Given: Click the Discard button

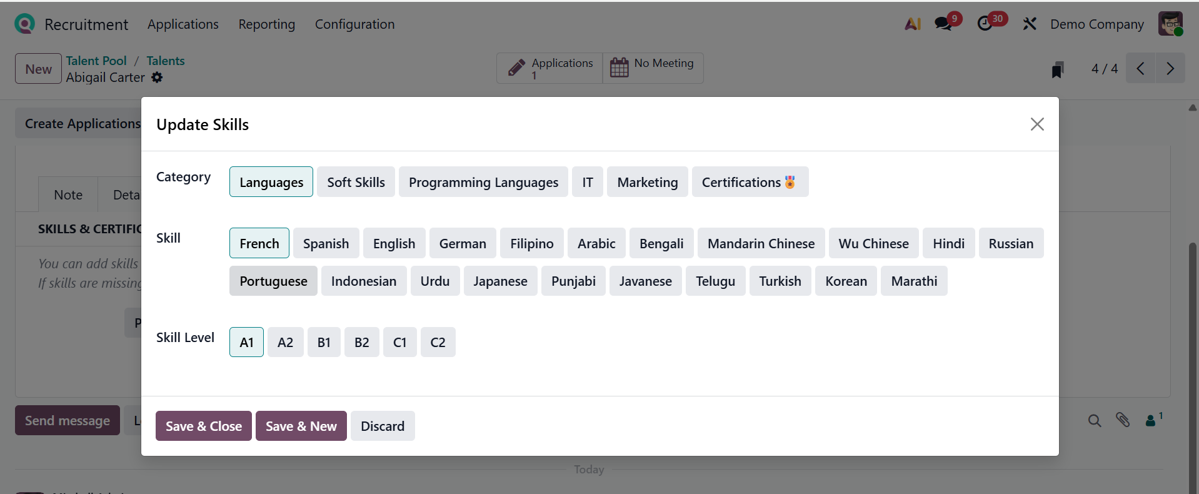Looking at the screenshot, I should coord(382,426).
